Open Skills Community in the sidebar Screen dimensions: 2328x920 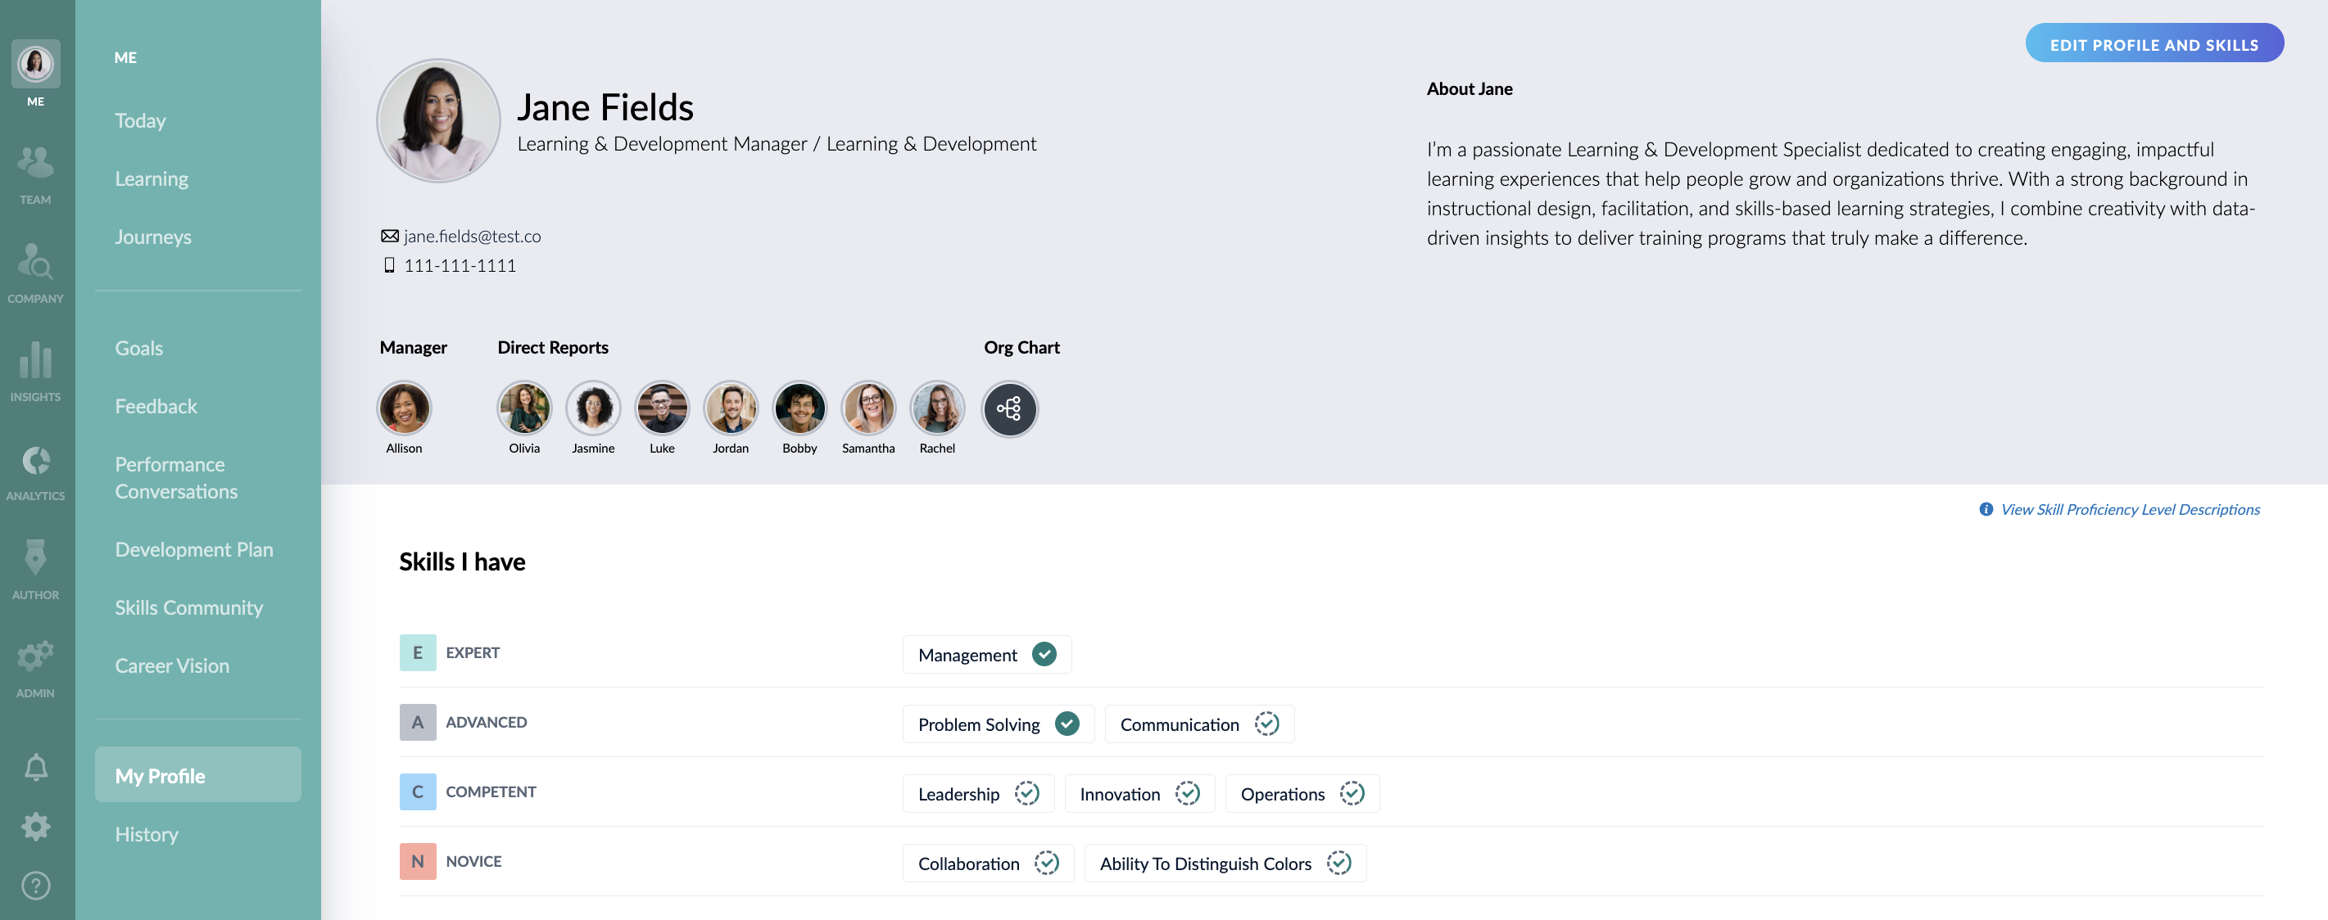(189, 607)
